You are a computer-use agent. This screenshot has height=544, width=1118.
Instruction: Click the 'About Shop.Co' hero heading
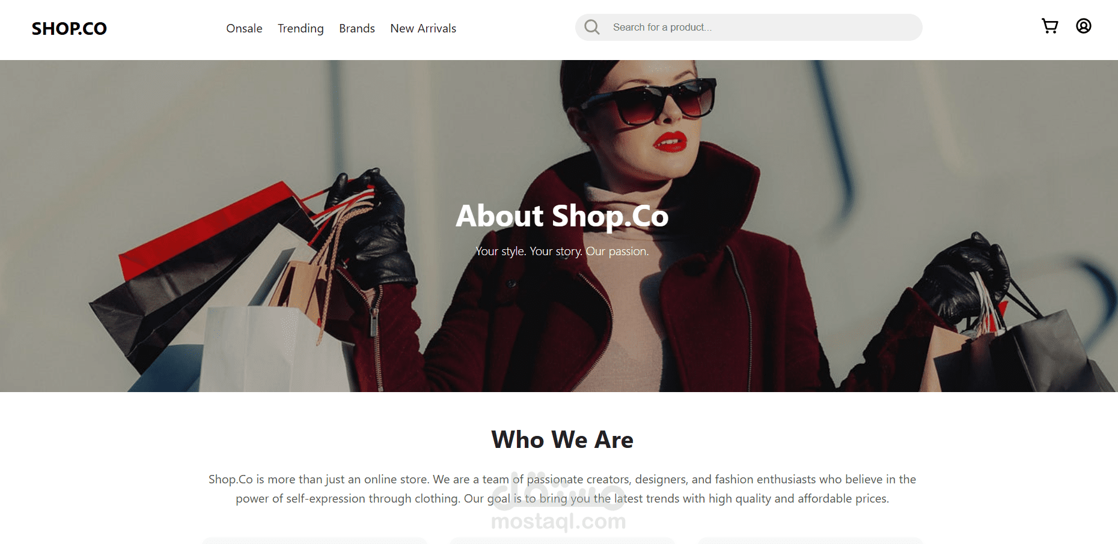coord(562,216)
